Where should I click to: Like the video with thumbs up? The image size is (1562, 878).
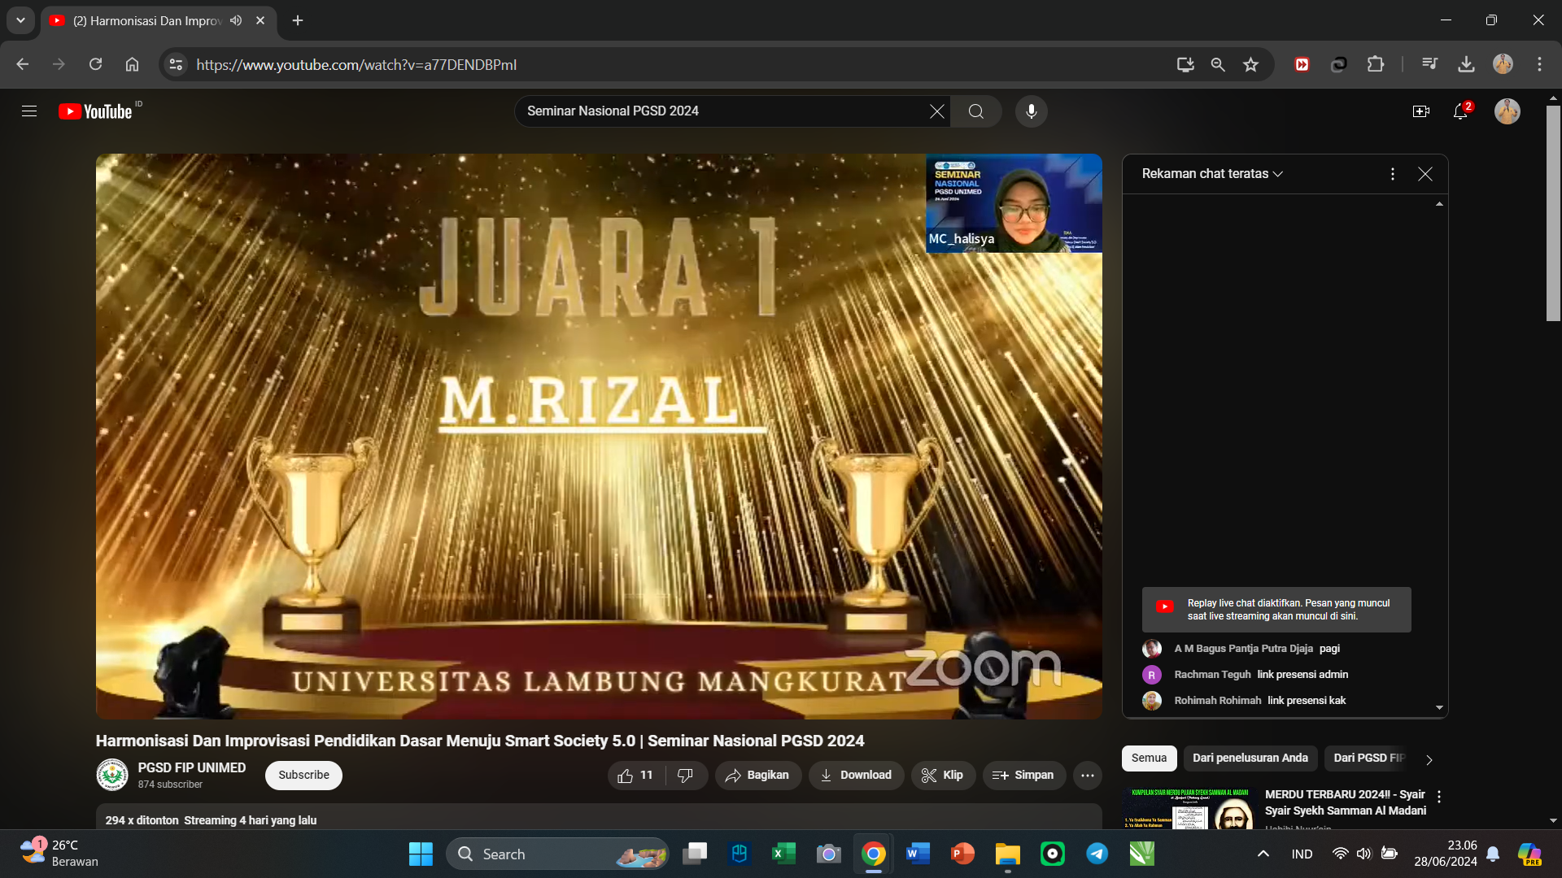pyautogui.click(x=635, y=776)
